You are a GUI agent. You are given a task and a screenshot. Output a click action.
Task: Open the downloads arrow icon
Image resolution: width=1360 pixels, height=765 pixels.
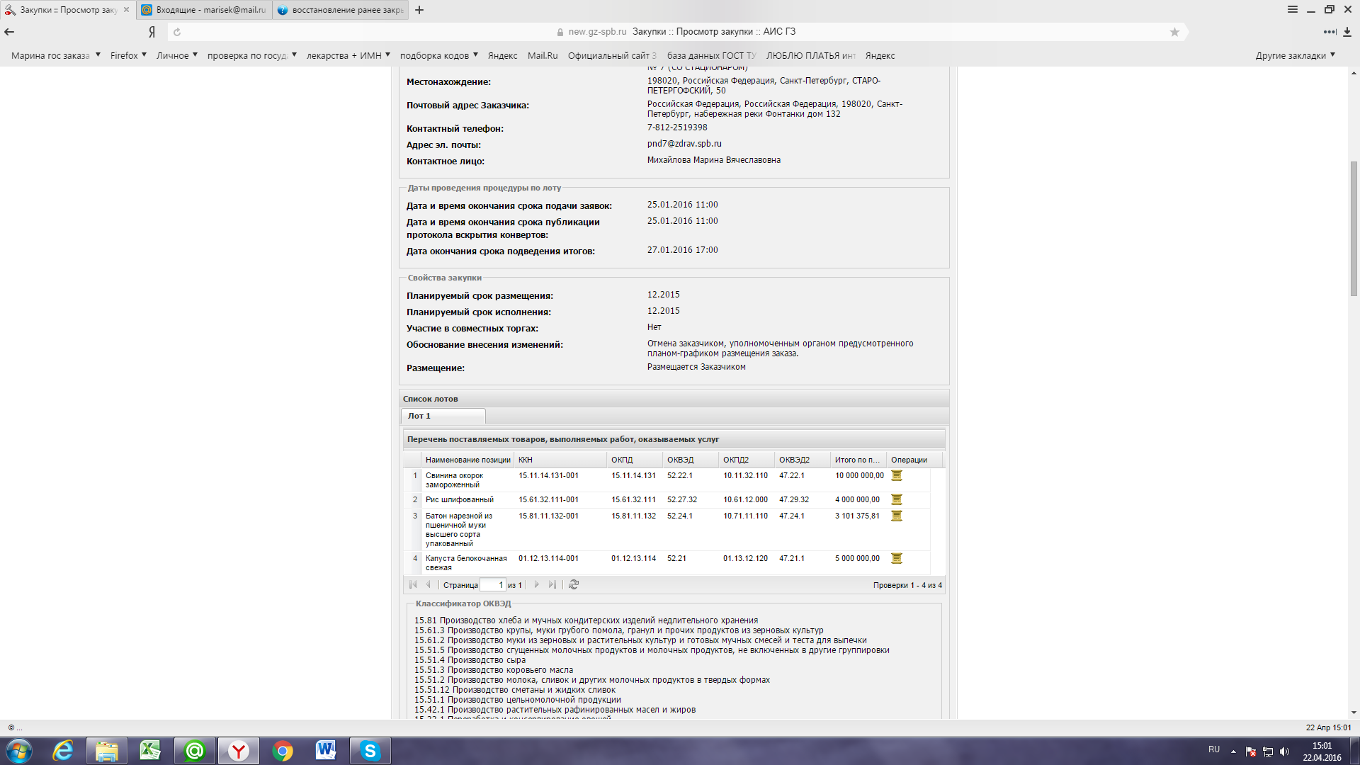pyautogui.click(x=1347, y=32)
